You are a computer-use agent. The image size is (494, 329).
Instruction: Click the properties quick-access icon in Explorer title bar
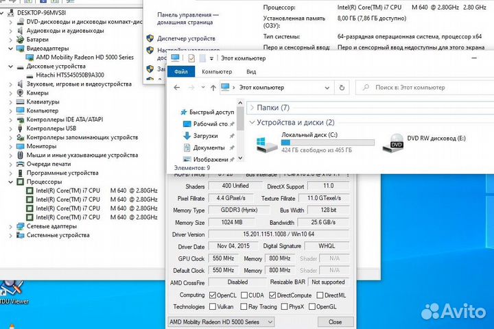[x=191, y=58]
